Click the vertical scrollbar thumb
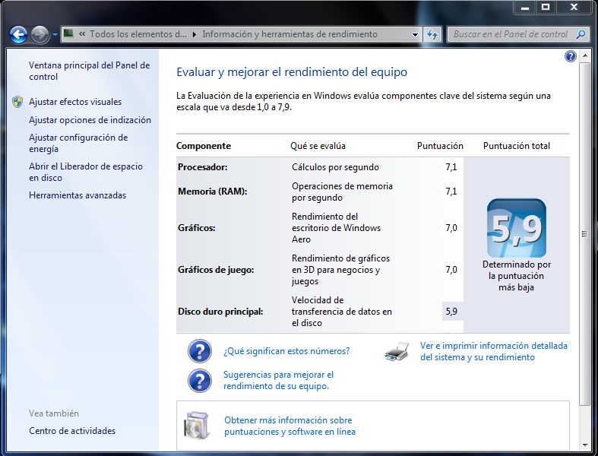The image size is (598, 456). (584, 233)
